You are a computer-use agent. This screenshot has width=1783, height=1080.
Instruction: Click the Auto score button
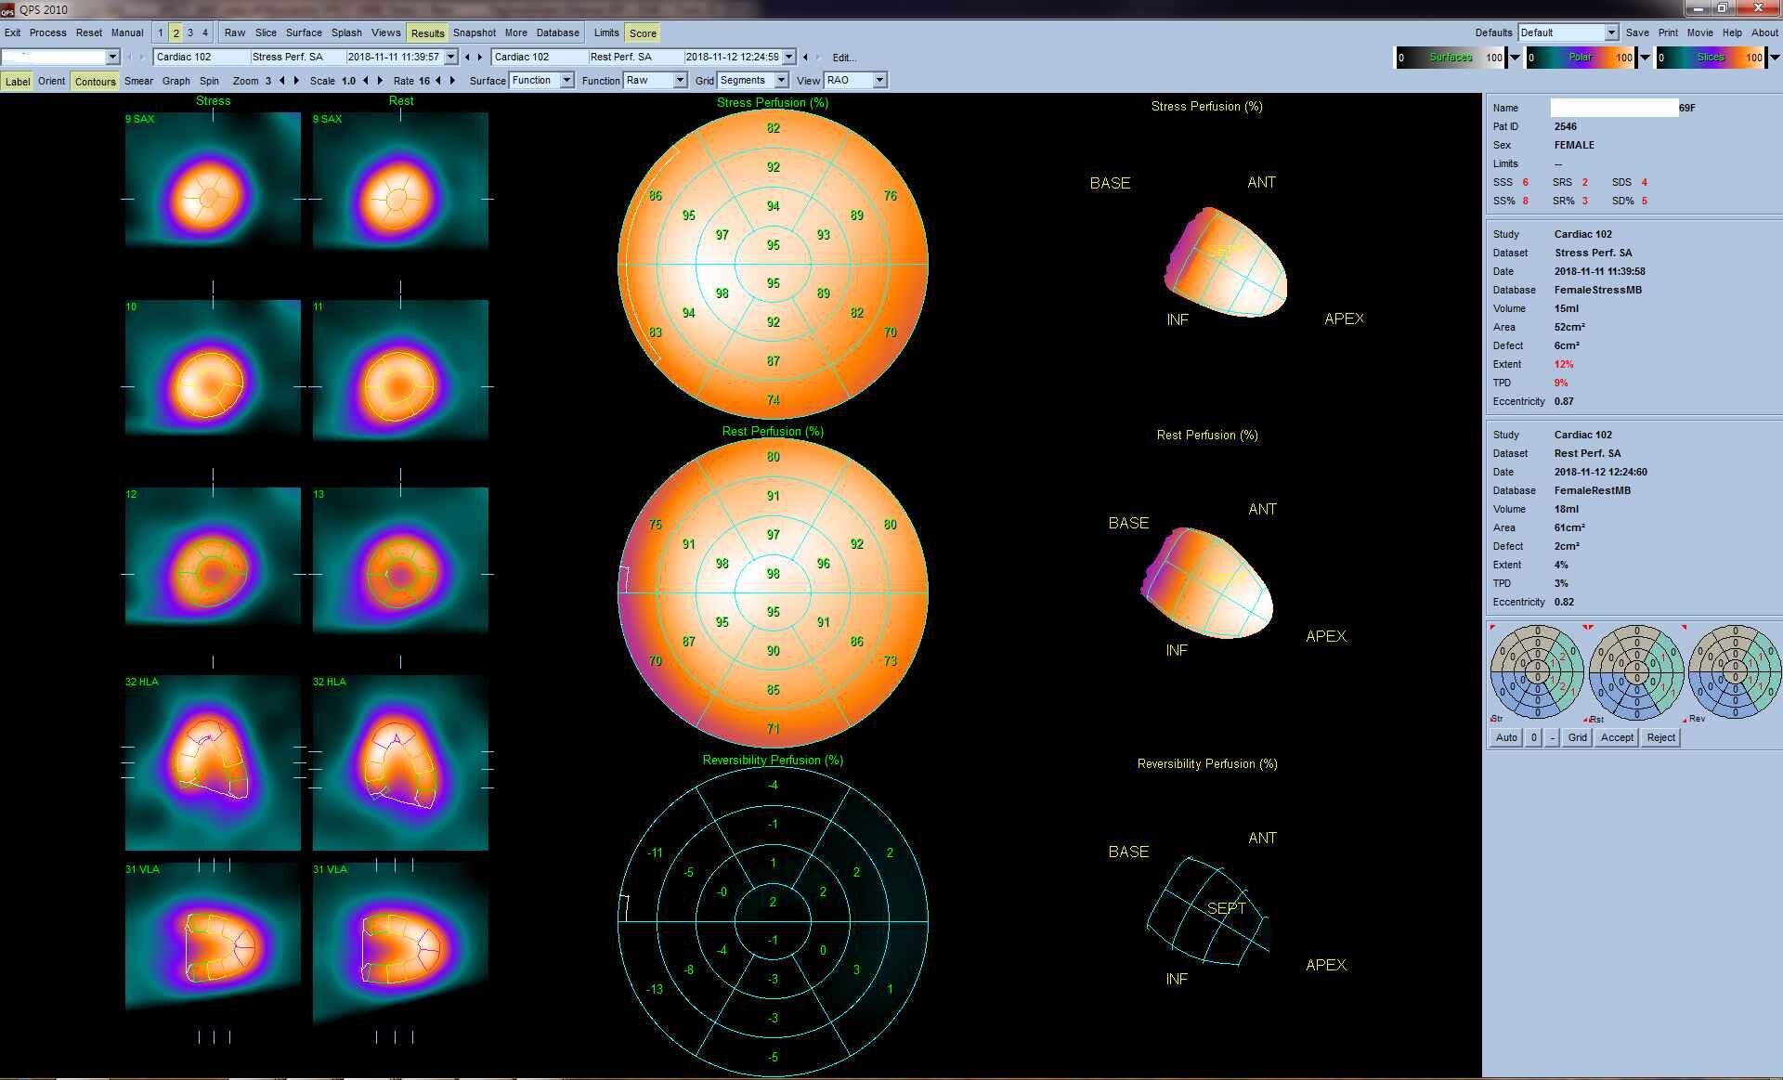pos(1506,738)
